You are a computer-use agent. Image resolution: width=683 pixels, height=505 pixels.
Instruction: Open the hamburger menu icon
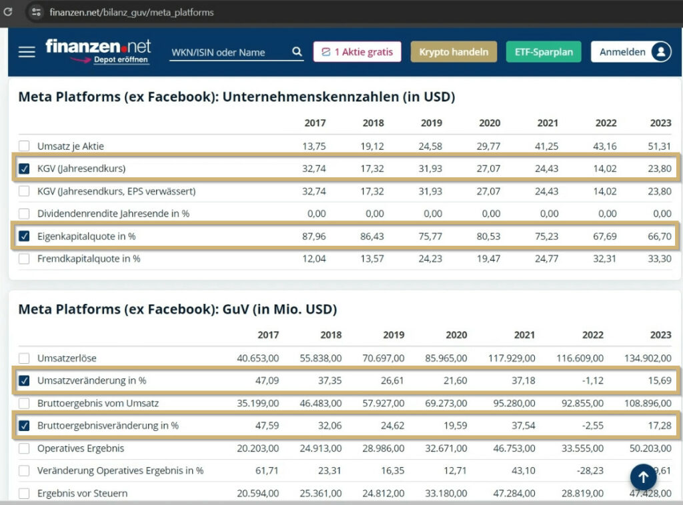(x=27, y=52)
